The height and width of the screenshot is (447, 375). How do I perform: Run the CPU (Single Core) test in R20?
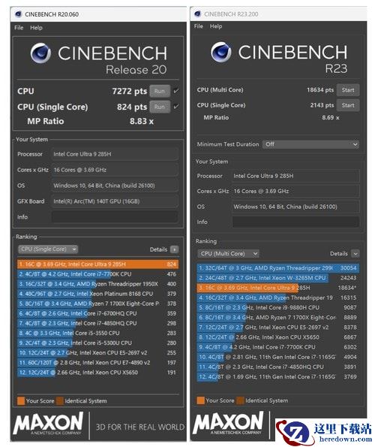click(160, 107)
